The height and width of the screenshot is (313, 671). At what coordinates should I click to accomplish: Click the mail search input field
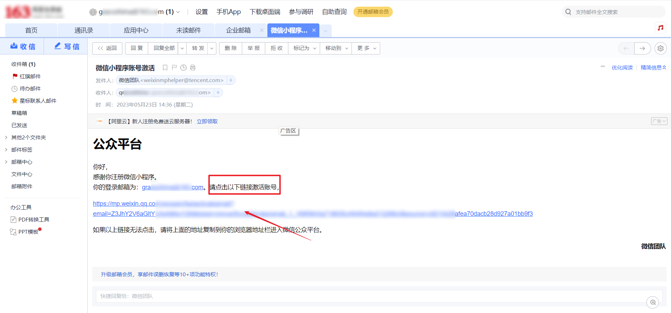click(619, 12)
